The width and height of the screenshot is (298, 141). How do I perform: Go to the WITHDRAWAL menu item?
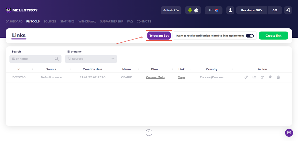(x=87, y=22)
